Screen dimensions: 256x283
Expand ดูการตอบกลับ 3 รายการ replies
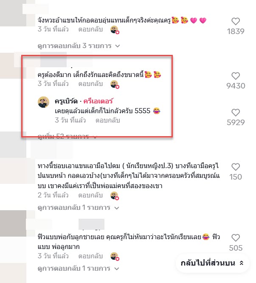tap(79, 46)
